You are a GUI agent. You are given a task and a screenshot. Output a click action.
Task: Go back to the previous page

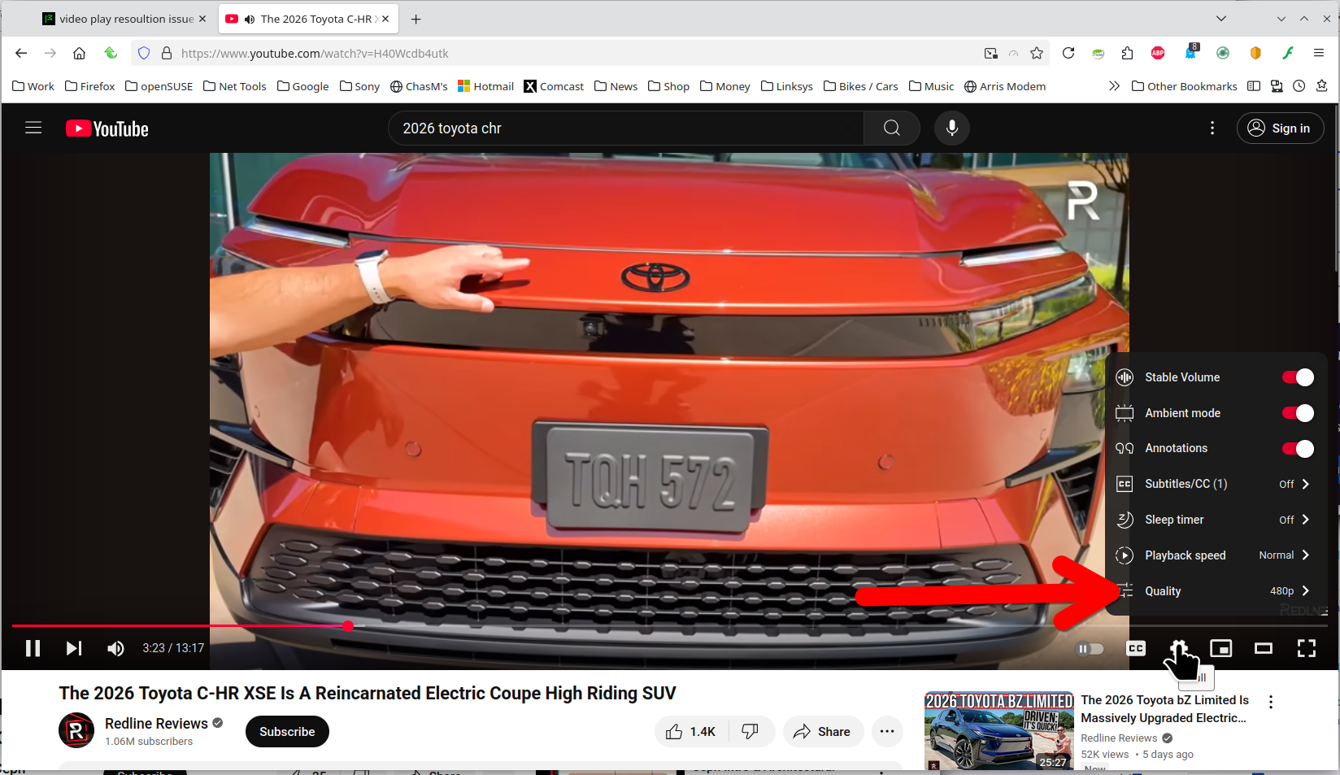pos(21,54)
